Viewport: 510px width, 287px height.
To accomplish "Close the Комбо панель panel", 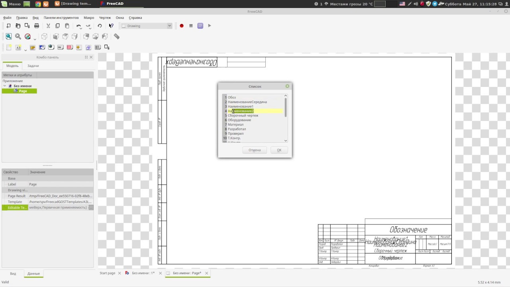I will click(x=91, y=57).
